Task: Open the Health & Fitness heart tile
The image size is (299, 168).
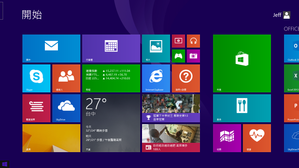Action: click(257, 138)
